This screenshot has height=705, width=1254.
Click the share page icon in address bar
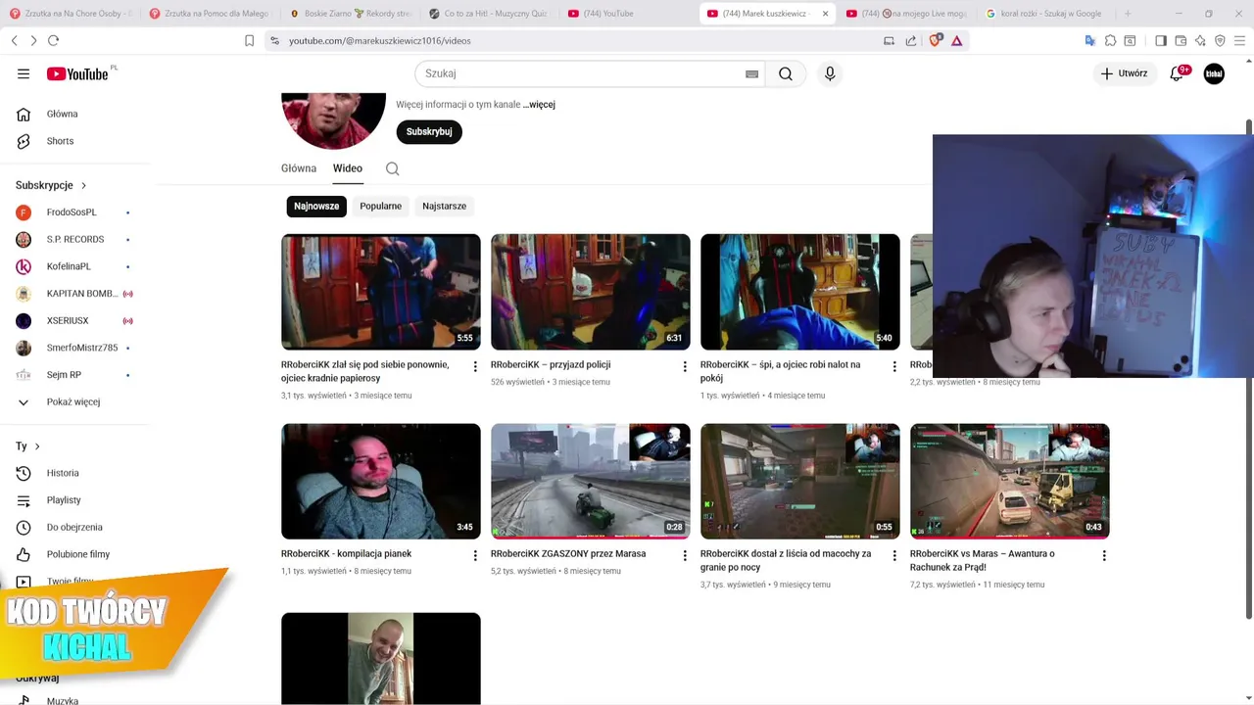click(911, 40)
